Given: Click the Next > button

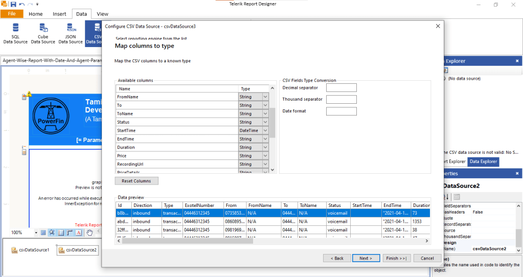Looking at the screenshot, I should (366, 258).
